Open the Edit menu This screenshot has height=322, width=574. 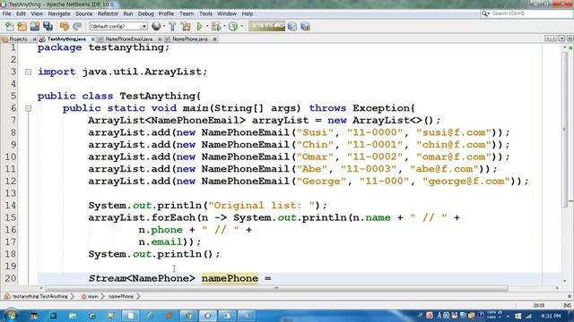[21, 13]
